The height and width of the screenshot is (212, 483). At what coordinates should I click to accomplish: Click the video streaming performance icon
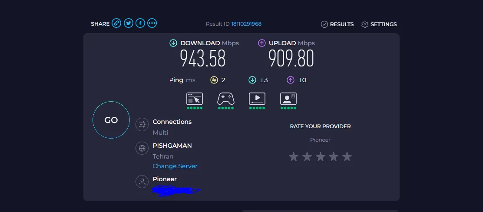point(257,99)
